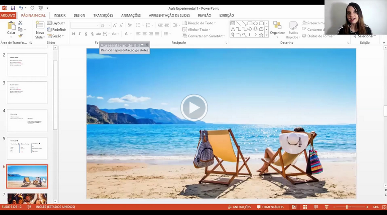Image resolution: width=387 pixels, height=215 pixels.
Task: Click Reiniciar apresentação de slides
Action: click(124, 50)
